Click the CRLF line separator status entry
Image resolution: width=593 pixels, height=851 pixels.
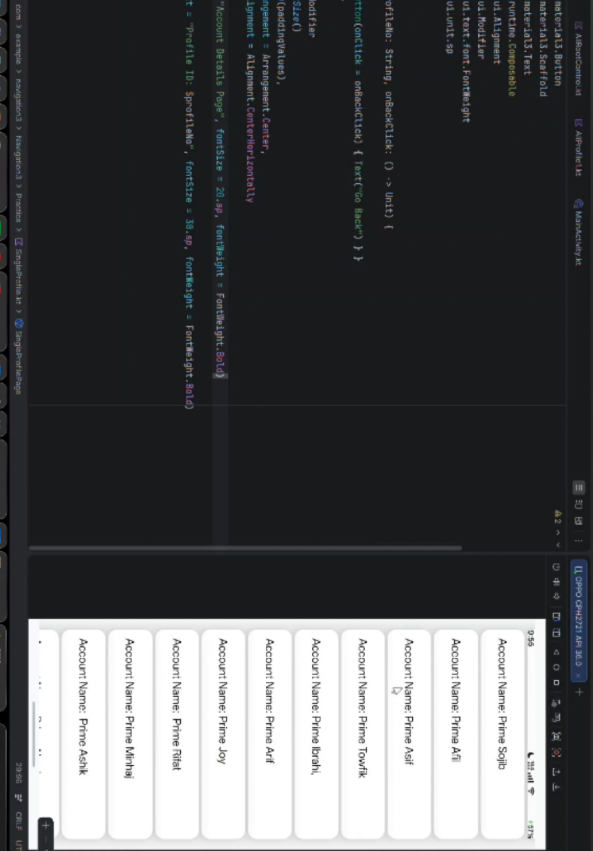click(x=19, y=821)
